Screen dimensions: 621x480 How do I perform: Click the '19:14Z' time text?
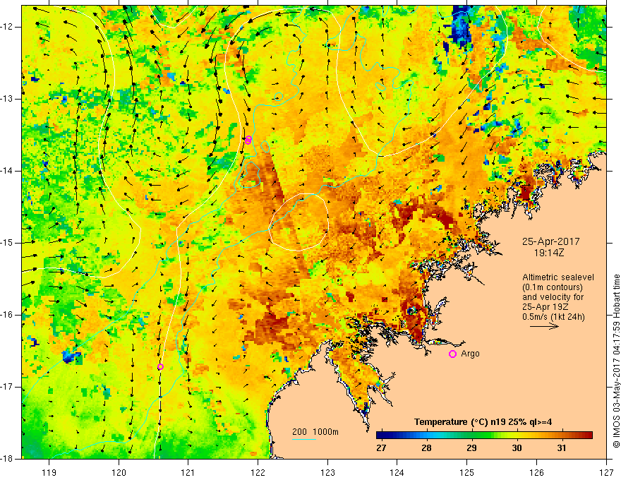[x=548, y=253]
